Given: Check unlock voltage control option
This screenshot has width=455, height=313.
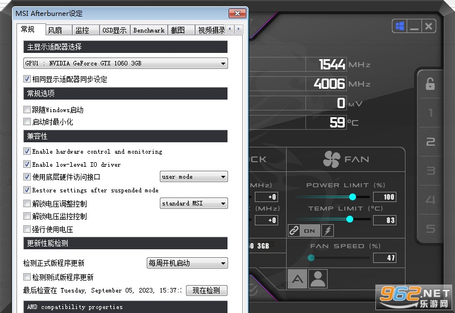Looking at the screenshot, I should [x=27, y=204].
